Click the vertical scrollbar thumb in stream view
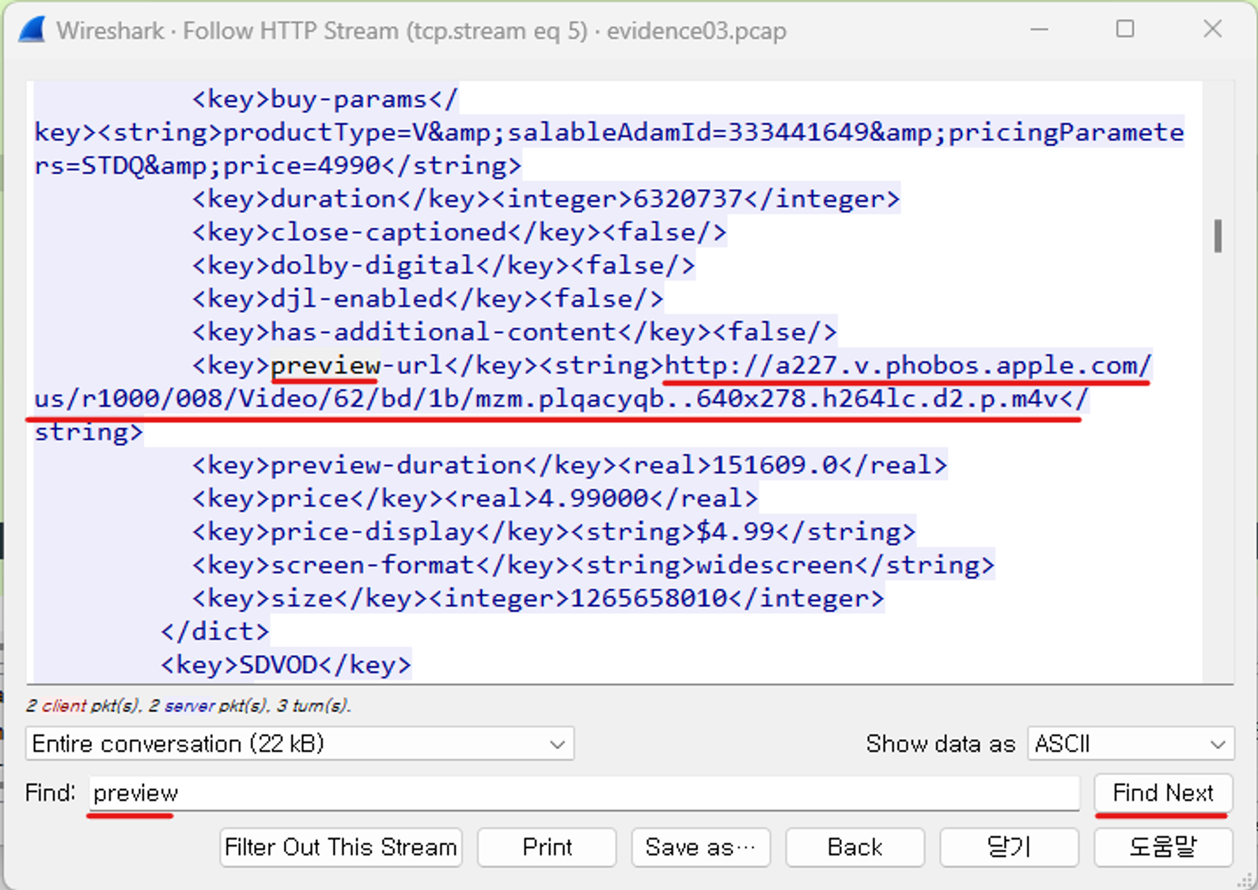 [1218, 237]
